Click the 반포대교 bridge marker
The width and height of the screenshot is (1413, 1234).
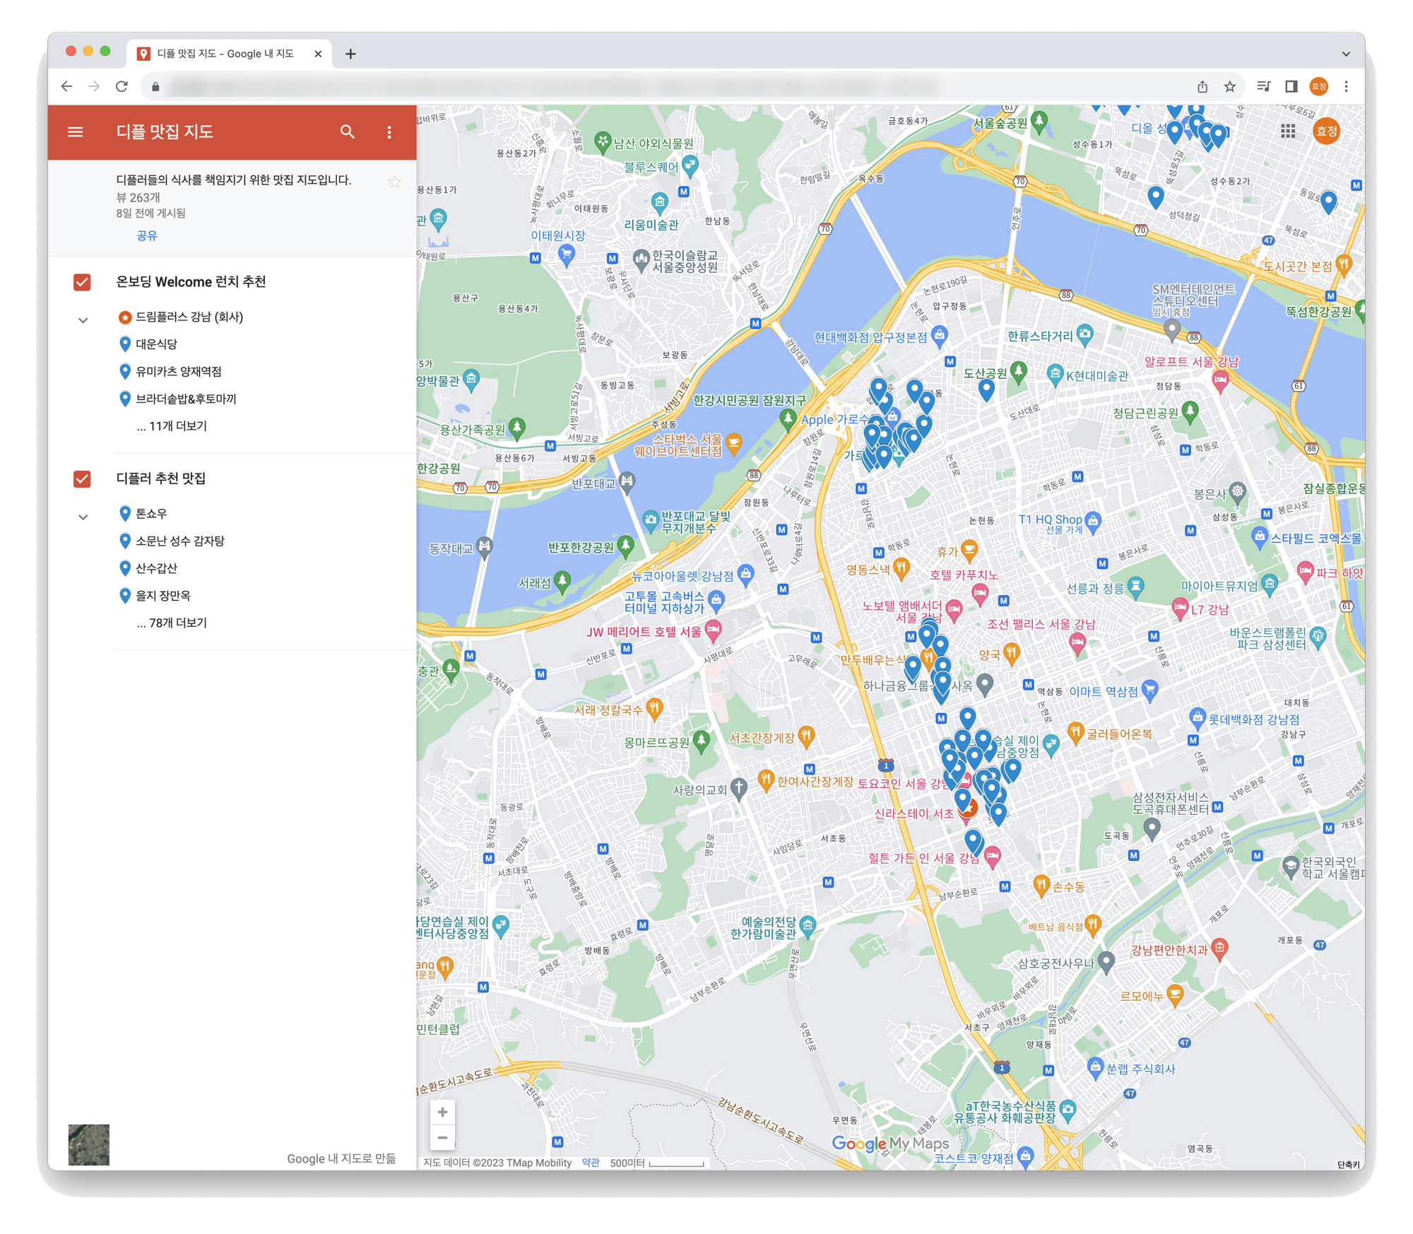[x=627, y=482]
